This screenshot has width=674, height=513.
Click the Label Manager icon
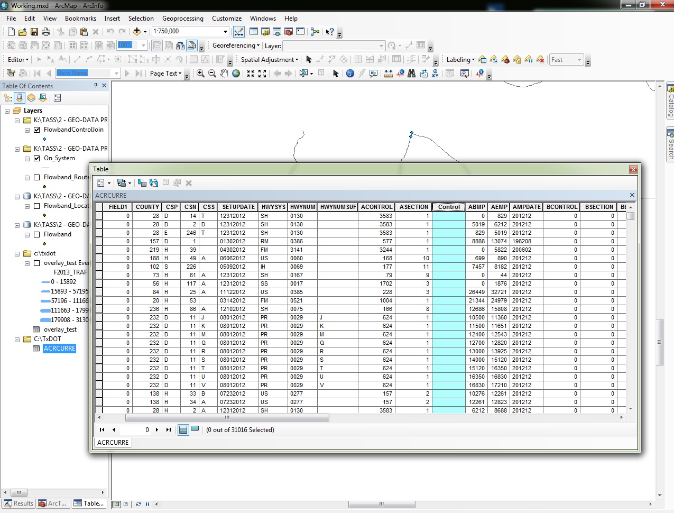pos(482,60)
